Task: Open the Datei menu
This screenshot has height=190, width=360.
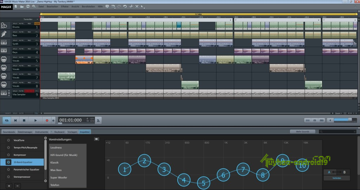Action: 41,7
